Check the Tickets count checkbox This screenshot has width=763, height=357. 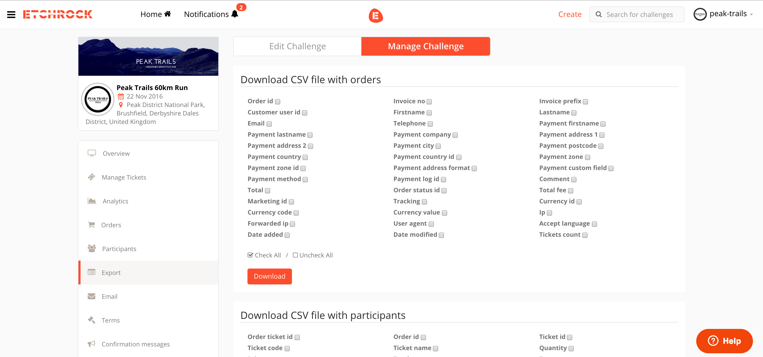click(585, 235)
